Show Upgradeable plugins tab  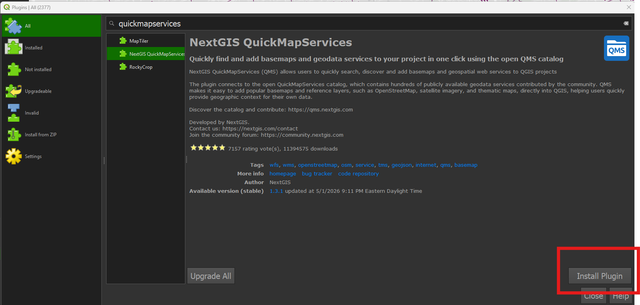(x=51, y=91)
